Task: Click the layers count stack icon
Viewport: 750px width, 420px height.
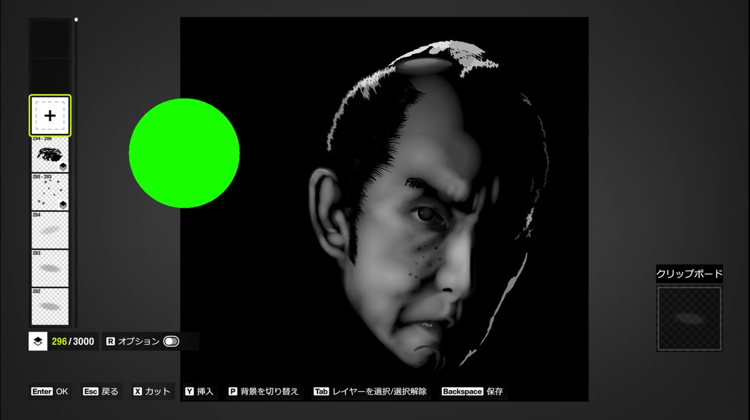Action: (x=38, y=341)
